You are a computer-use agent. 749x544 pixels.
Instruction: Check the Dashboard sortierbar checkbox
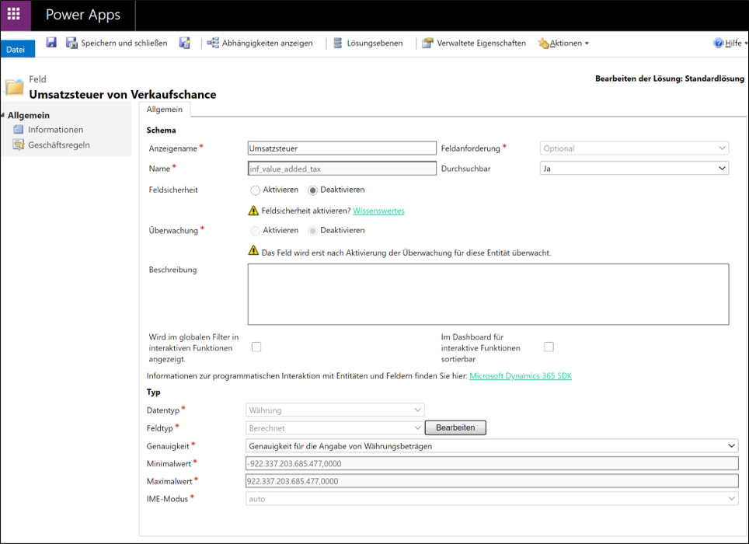point(549,347)
